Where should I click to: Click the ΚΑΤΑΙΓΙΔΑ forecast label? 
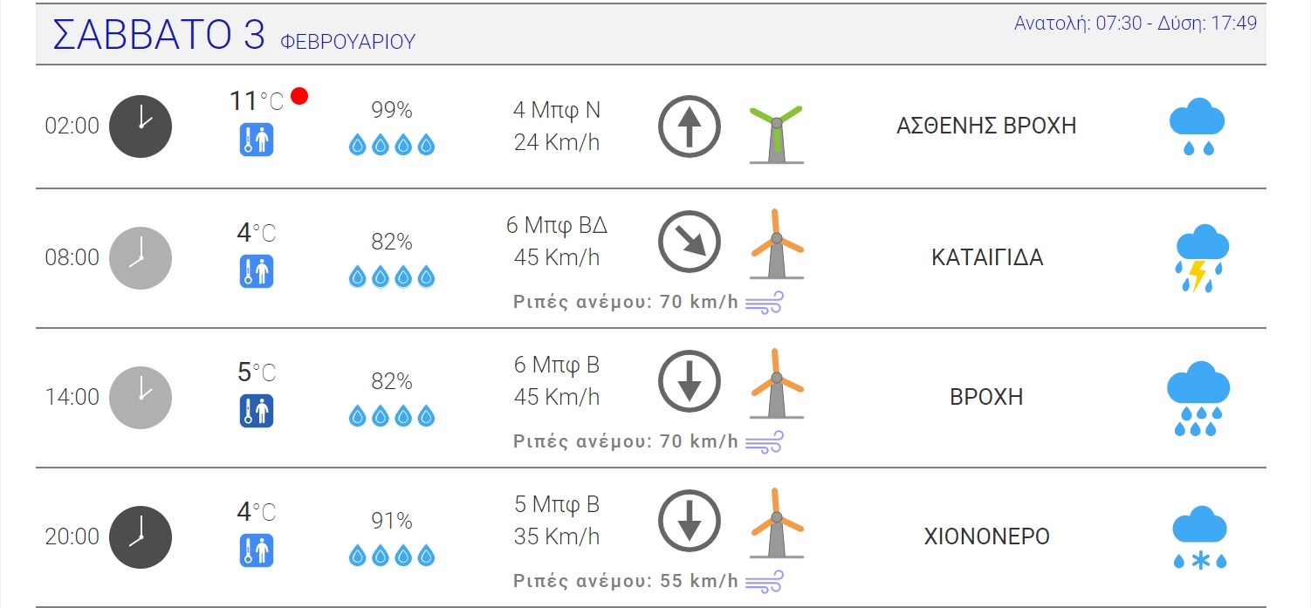(x=987, y=258)
